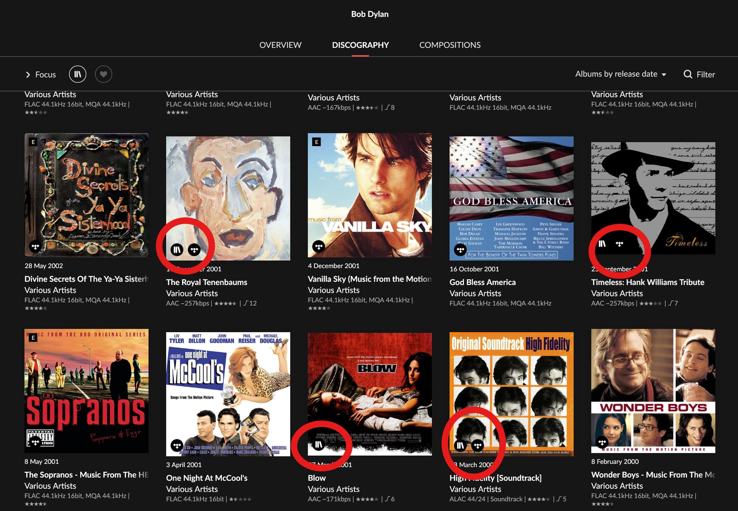Click Various Artists under Wonder Boys
The width and height of the screenshot is (738, 511).
point(617,486)
